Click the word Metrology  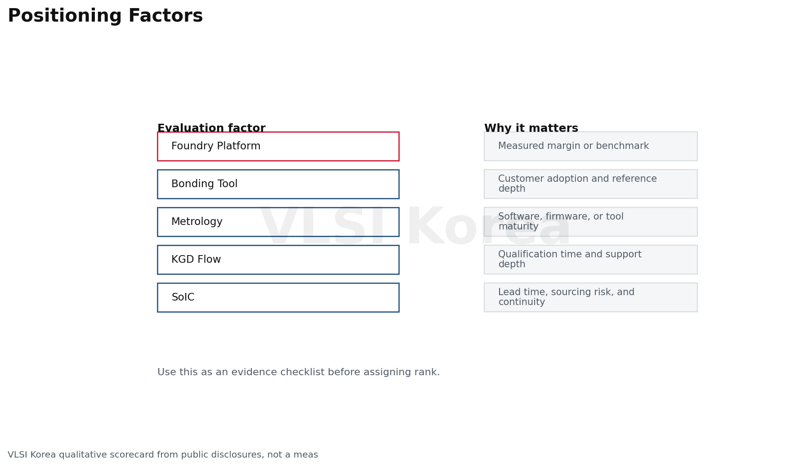197,222
